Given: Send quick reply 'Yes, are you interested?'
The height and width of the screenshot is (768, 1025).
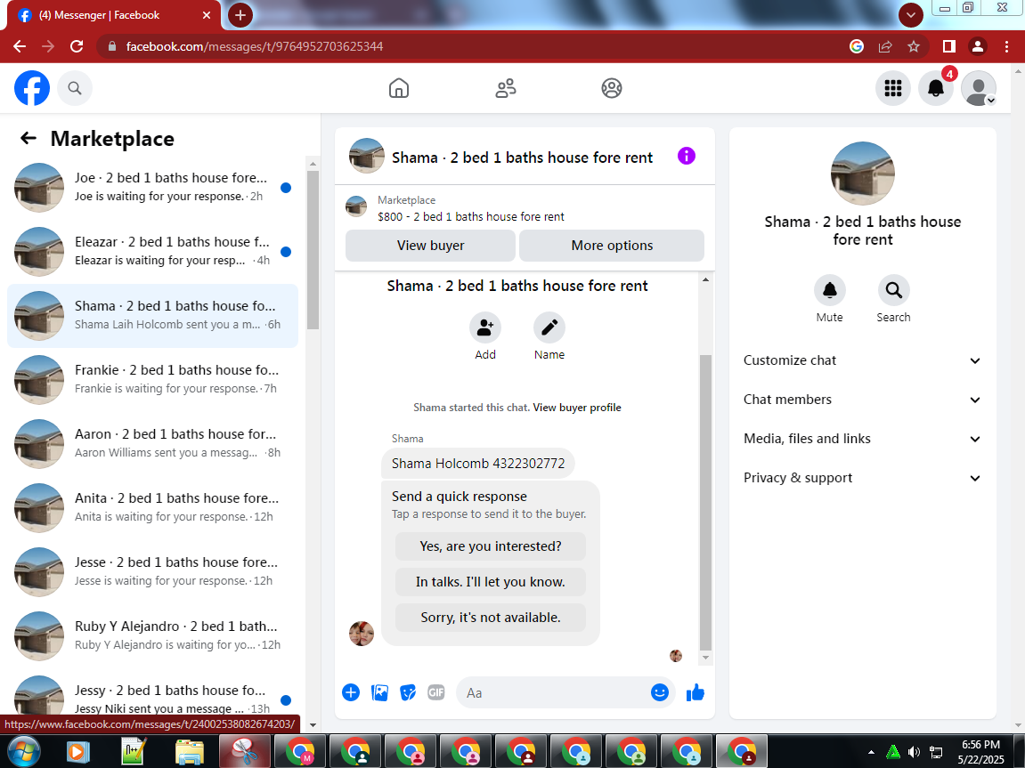Looking at the screenshot, I should pos(491,546).
